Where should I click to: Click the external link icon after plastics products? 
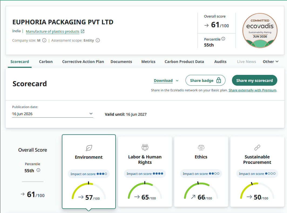click(83, 31)
